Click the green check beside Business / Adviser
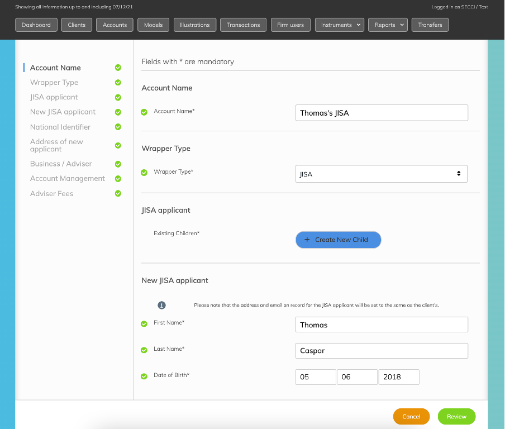 point(117,164)
